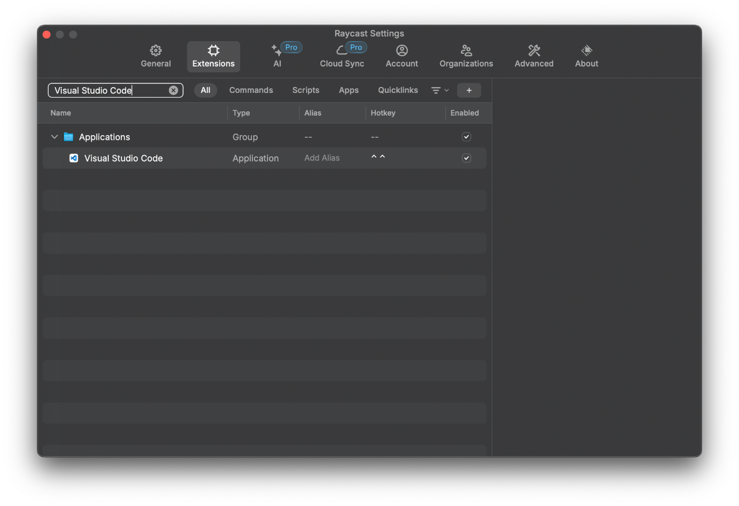Select the Visual Studio Code row name
Viewport: 739px width, 506px height.
[124, 158]
